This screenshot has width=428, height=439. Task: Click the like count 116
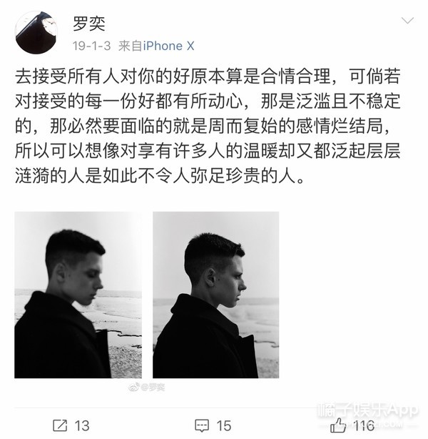tap(363, 425)
